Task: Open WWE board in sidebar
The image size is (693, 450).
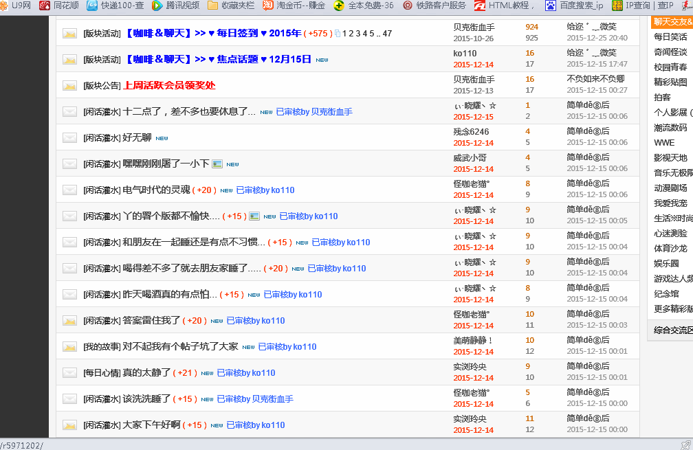Action: [x=664, y=143]
